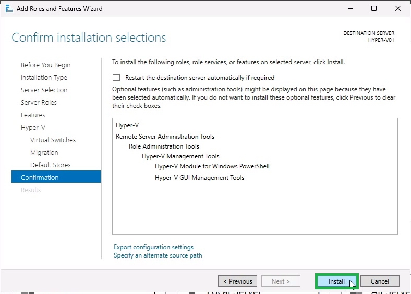This screenshot has width=411, height=294.
Task: Go back with the Previous button
Action: point(237,281)
